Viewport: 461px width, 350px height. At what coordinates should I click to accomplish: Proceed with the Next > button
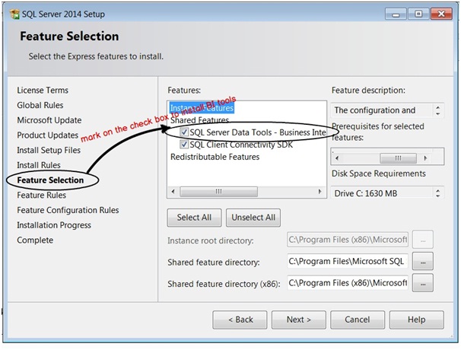click(x=299, y=320)
